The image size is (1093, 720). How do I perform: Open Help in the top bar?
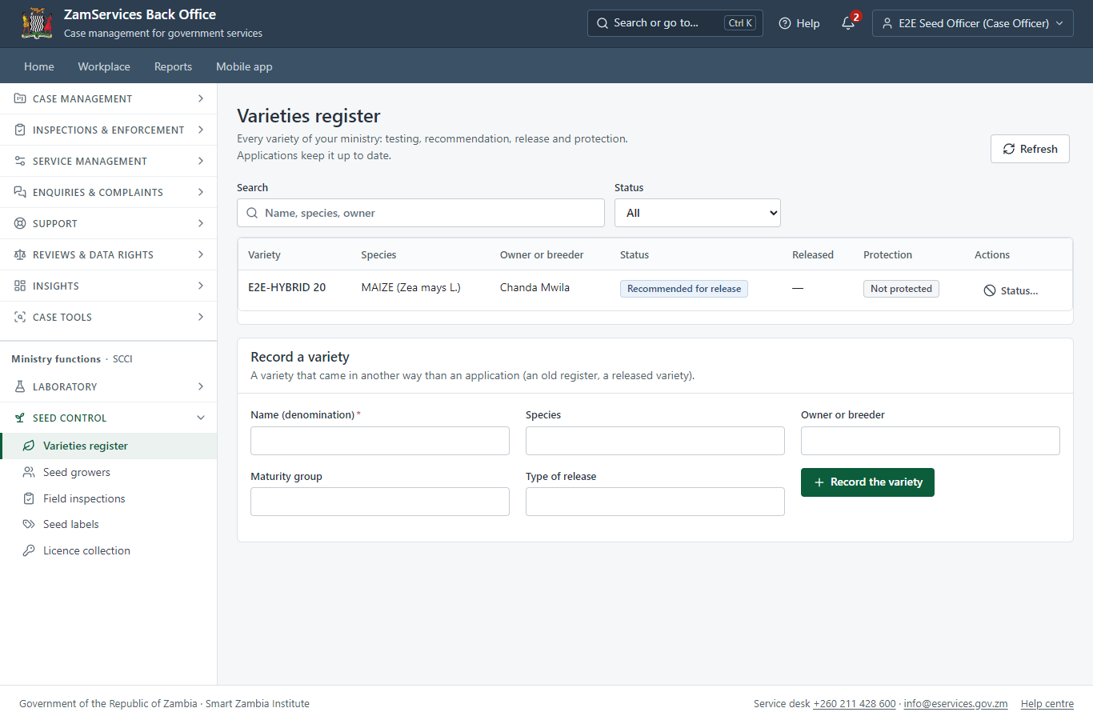pos(799,23)
